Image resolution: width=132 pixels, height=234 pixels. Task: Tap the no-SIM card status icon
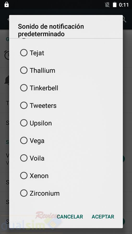107,5
